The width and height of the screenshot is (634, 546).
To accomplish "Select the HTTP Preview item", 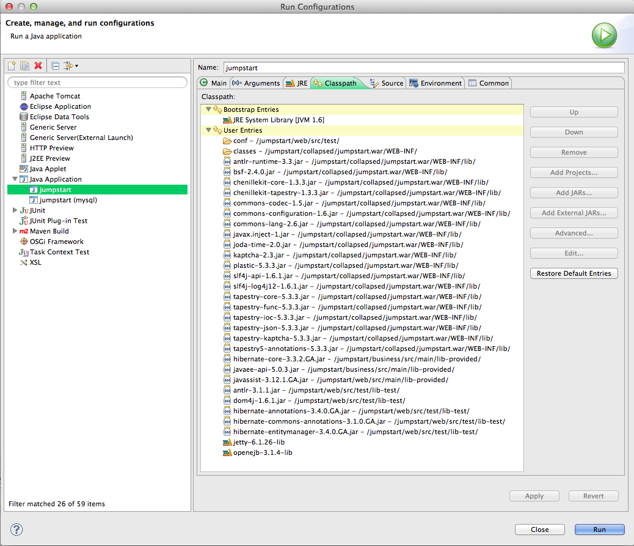I will 52,148.
